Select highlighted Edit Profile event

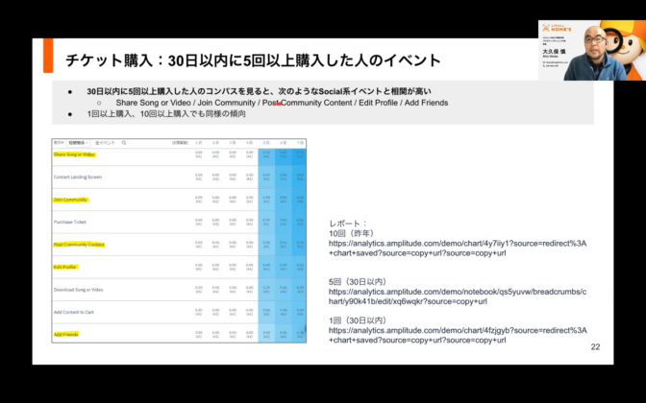65,268
